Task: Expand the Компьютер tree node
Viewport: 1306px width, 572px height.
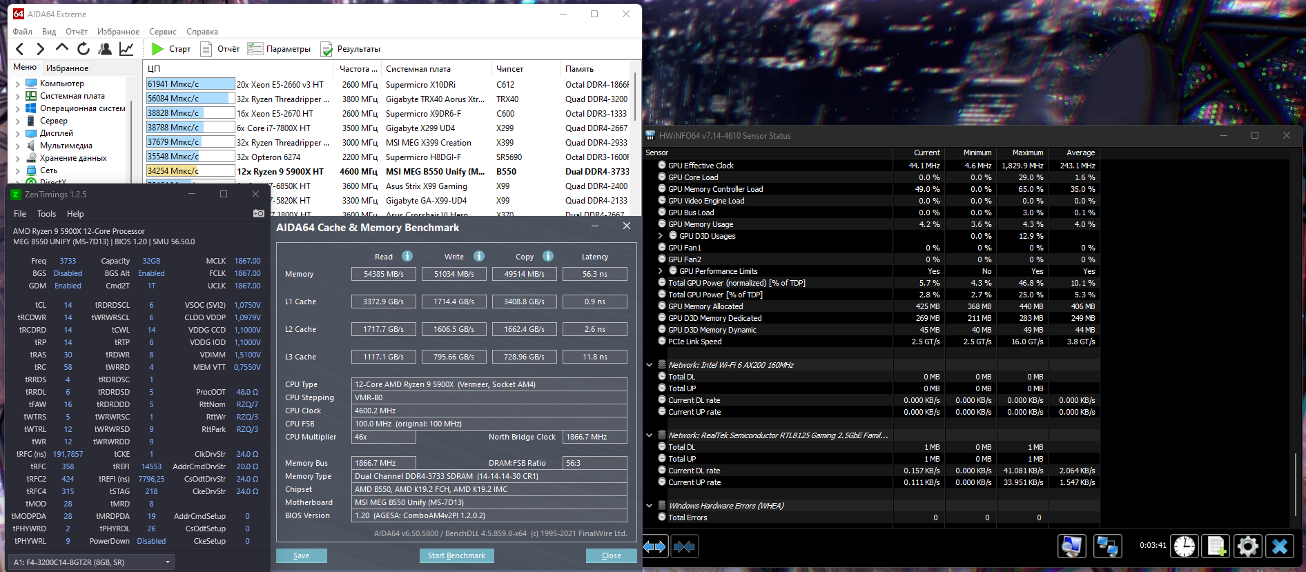Action: click(17, 83)
